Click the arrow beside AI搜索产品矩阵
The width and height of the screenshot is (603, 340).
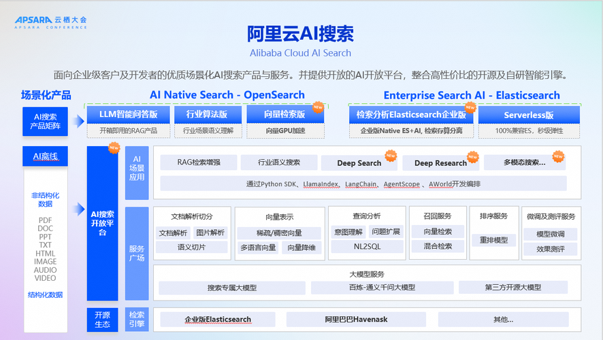79,122
